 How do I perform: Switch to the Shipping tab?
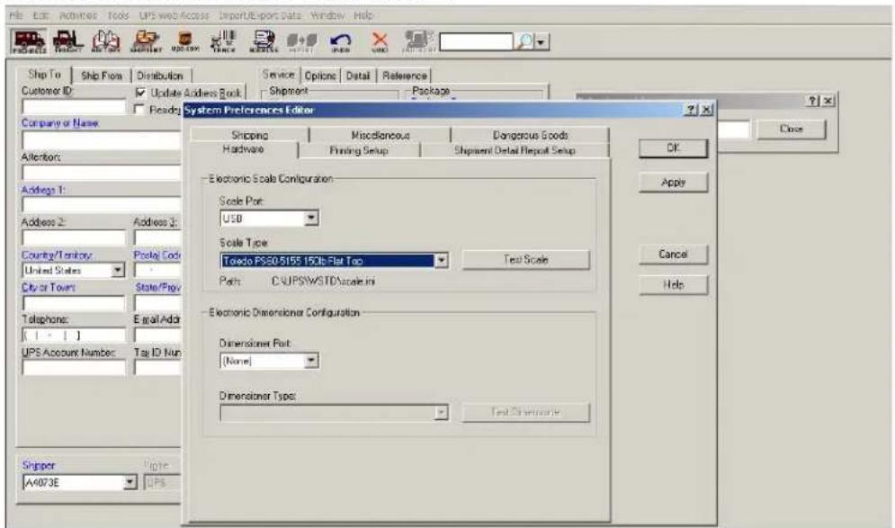249,135
